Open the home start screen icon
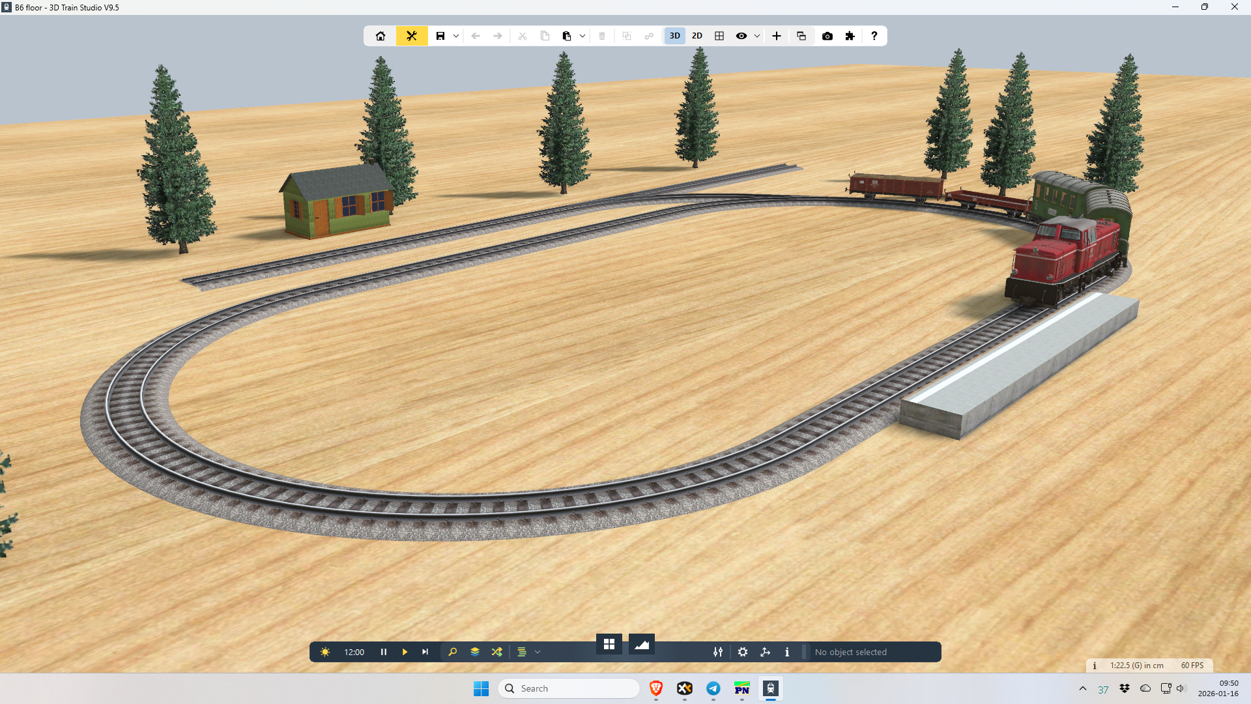The height and width of the screenshot is (704, 1251). pyautogui.click(x=381, y=36)
